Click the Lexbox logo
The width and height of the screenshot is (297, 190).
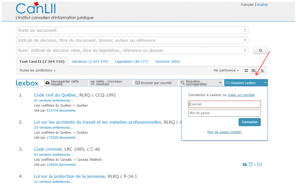click(27, 83)
